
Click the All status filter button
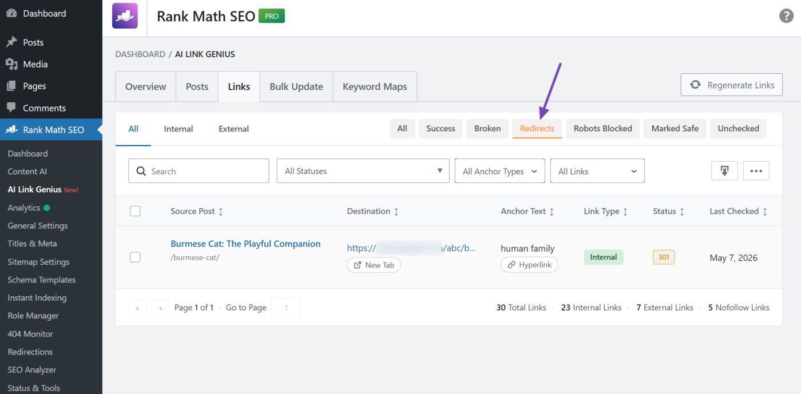click(402, 129)
